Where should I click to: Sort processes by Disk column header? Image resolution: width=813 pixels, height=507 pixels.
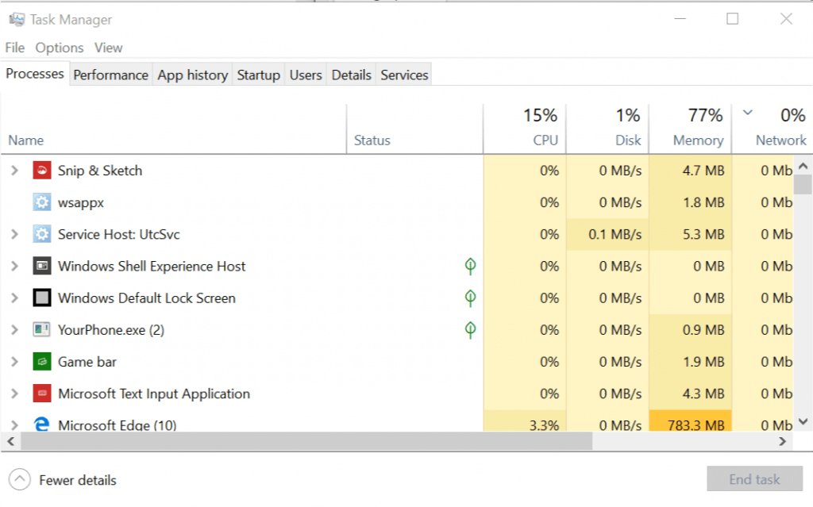pos(607,129)
